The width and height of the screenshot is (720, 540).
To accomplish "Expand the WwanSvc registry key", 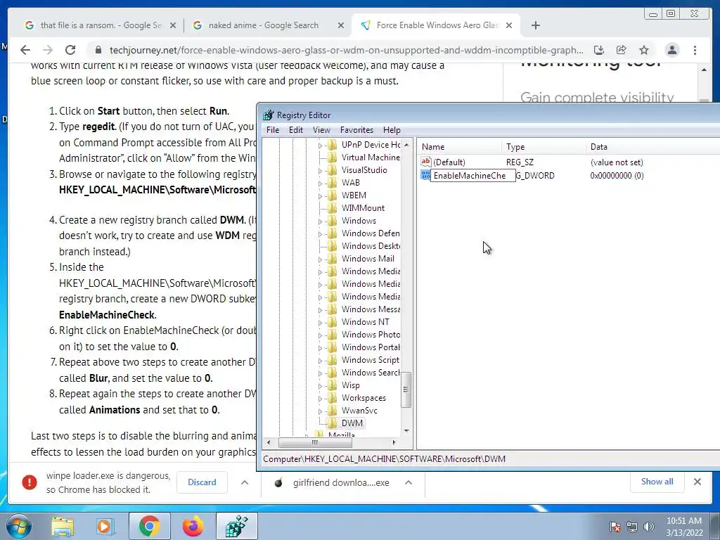I will click(320, 411).
